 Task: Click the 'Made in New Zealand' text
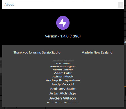coord(97,52)
